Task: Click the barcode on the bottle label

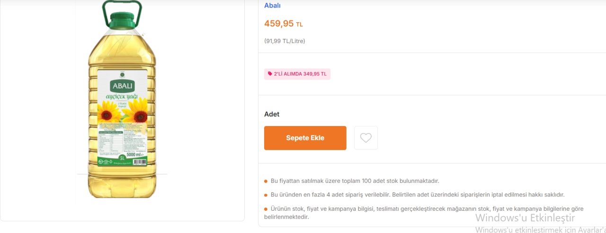Action: 139,161
